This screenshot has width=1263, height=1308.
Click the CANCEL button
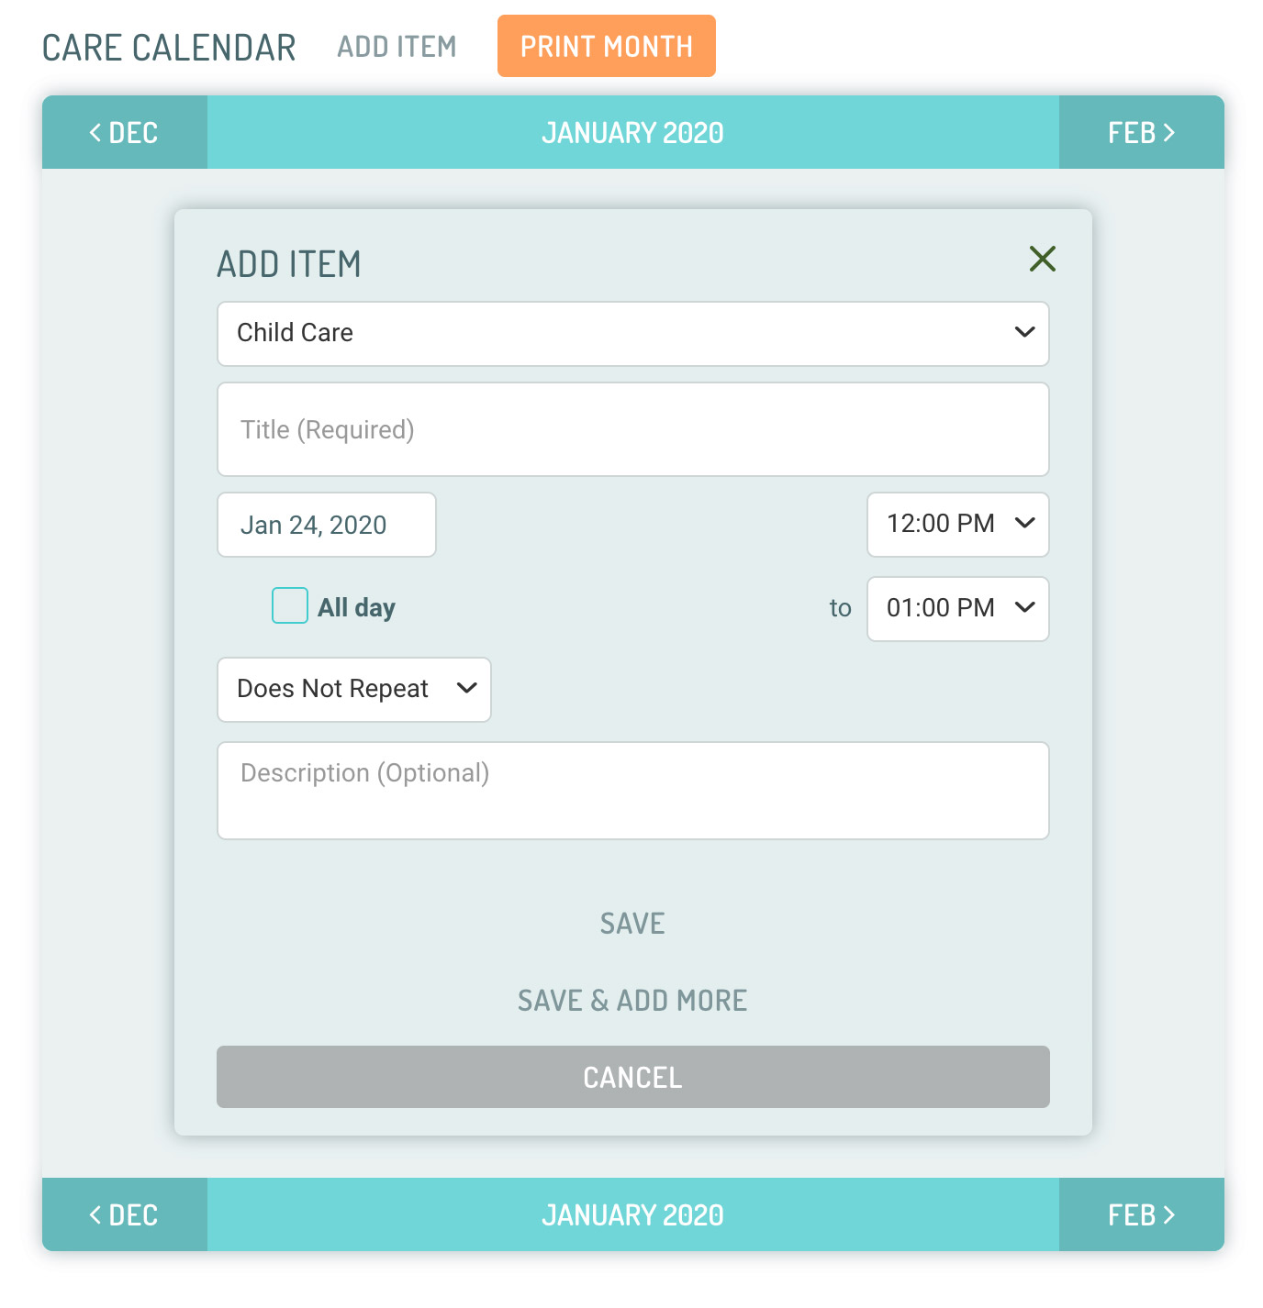point(633,1077)
